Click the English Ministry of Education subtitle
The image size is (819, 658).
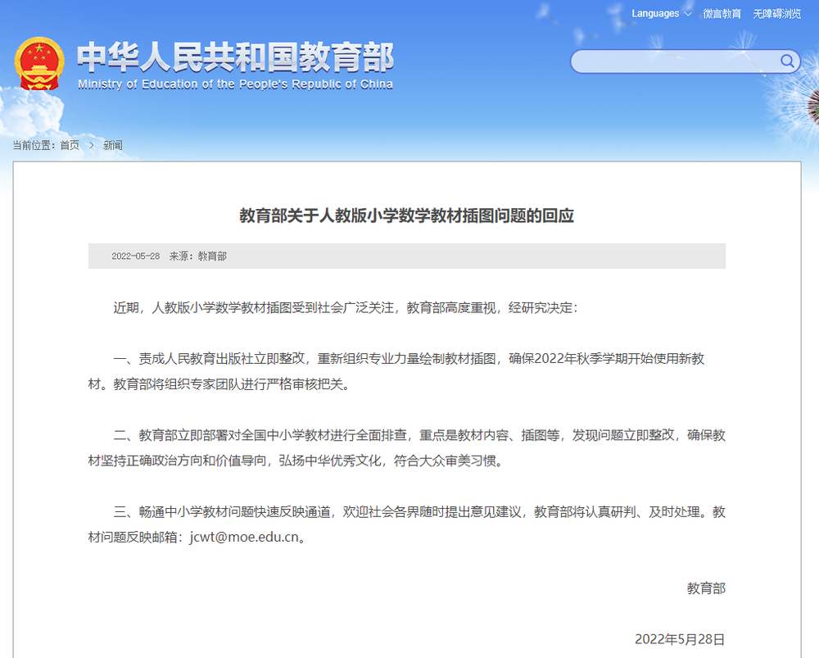235,84
